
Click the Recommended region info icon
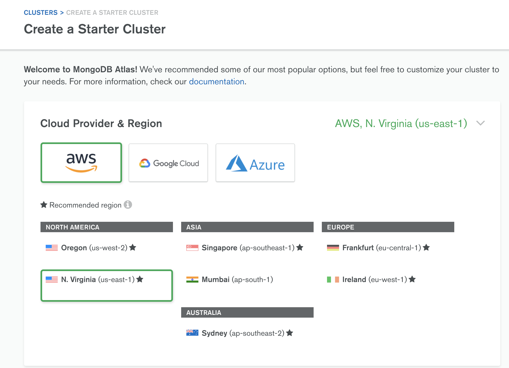click(x=128, y=205)
